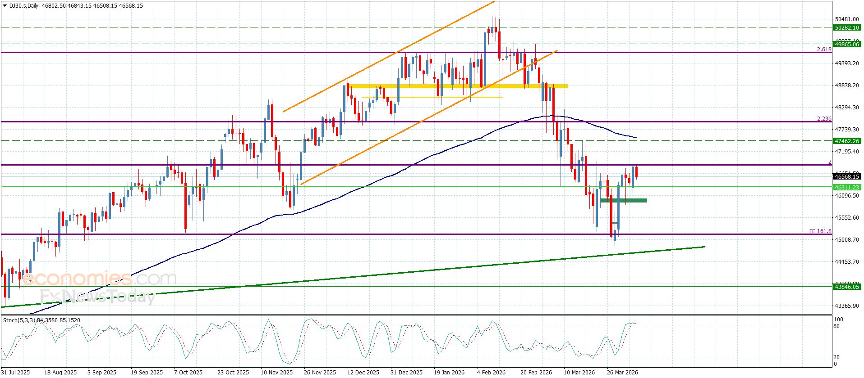Click the 2.236 Fibonacci level label
Screen dimensions: 864x378
tap(824, 119)
